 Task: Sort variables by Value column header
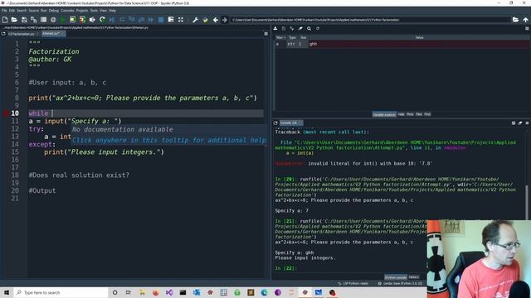[419, 37]
